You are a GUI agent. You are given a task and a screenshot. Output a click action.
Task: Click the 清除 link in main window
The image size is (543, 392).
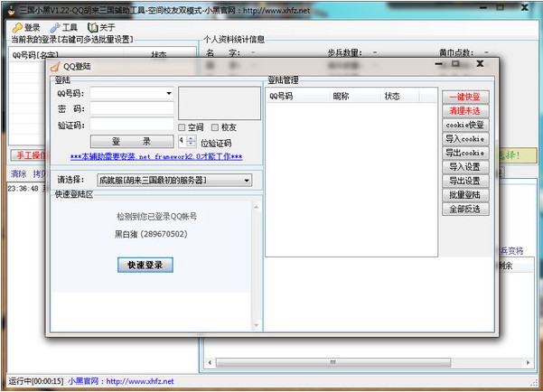[18, 173]
